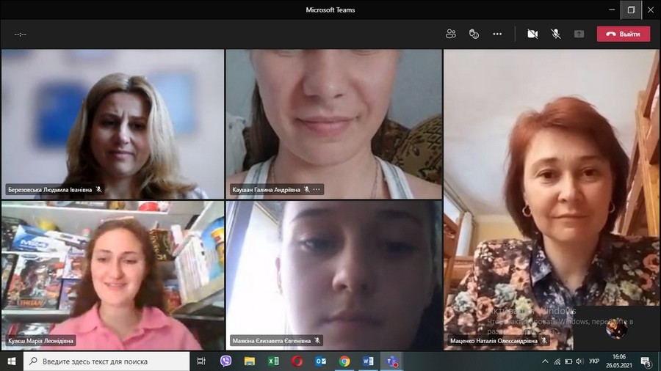Viewport: 661px width, 371px height.
Task: Restore down the Microsoft Teams window
Action: 631,10
